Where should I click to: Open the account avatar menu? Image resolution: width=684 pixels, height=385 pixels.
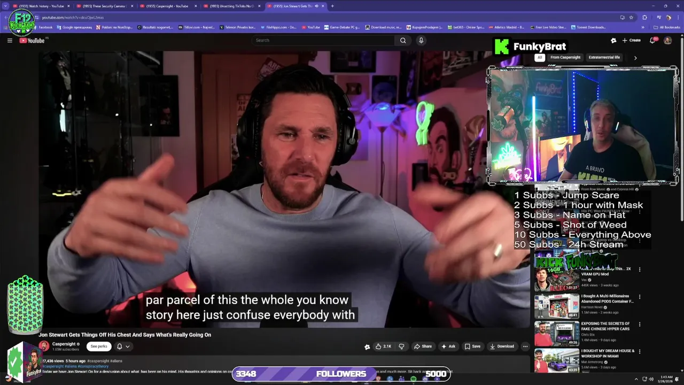[667, 40]
